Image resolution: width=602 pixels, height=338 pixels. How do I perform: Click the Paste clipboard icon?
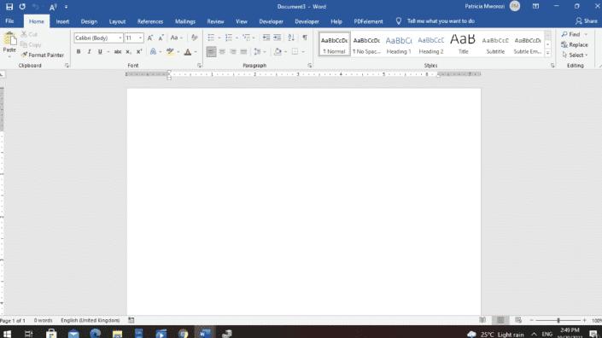[x=9, y=39]
